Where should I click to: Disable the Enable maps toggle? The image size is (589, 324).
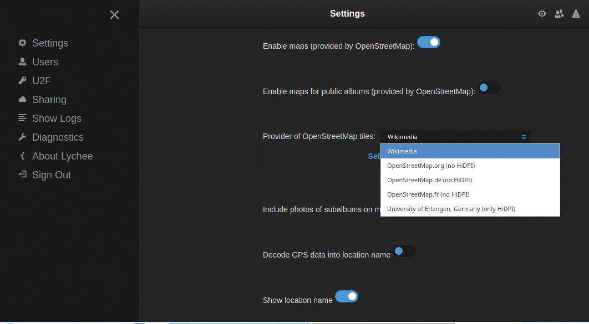pyautogui.click(x=429, y=43)
